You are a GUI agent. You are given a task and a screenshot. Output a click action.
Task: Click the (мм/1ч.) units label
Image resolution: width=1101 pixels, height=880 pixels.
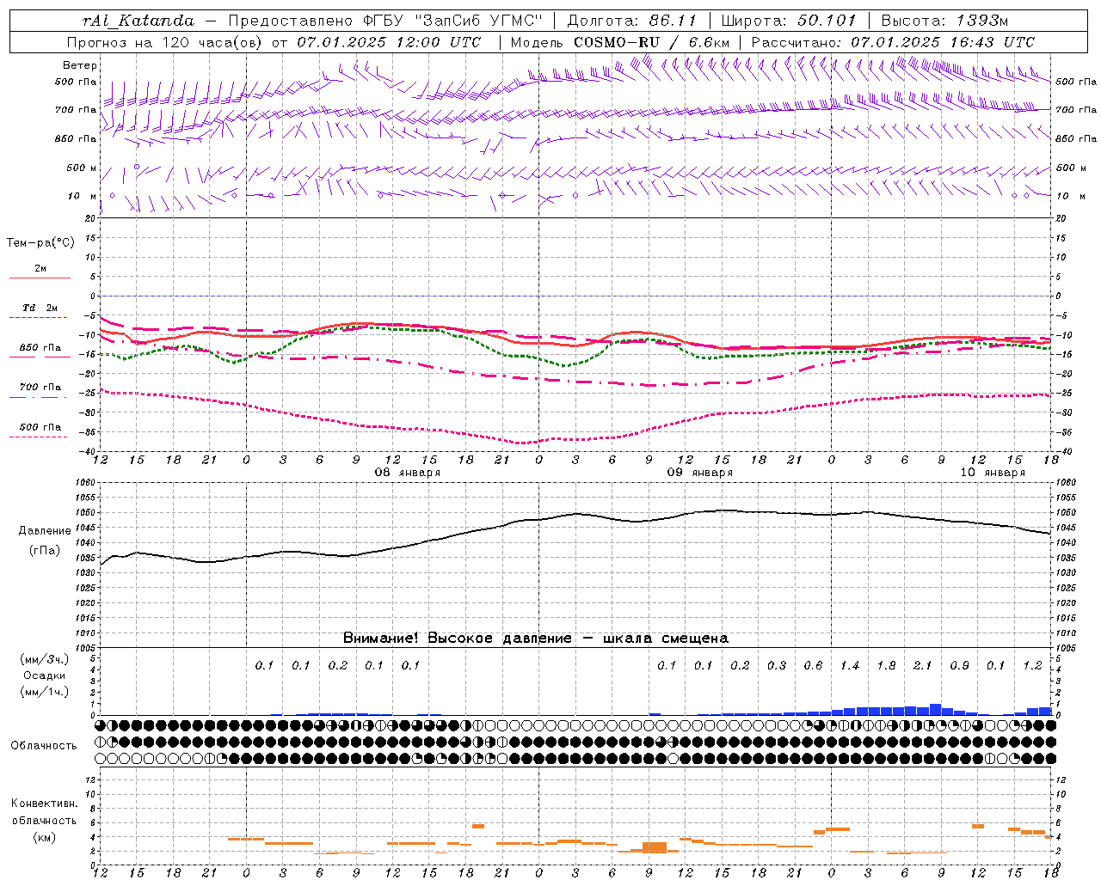pos(45,692)
